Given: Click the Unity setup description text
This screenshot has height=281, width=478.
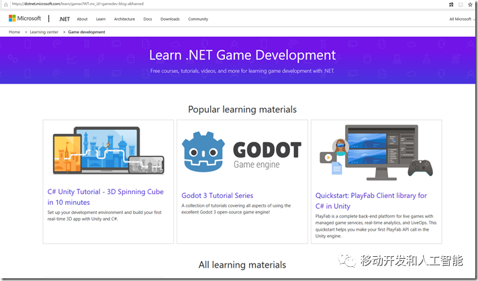Looking at the screenshot, I should pos(104,215).
